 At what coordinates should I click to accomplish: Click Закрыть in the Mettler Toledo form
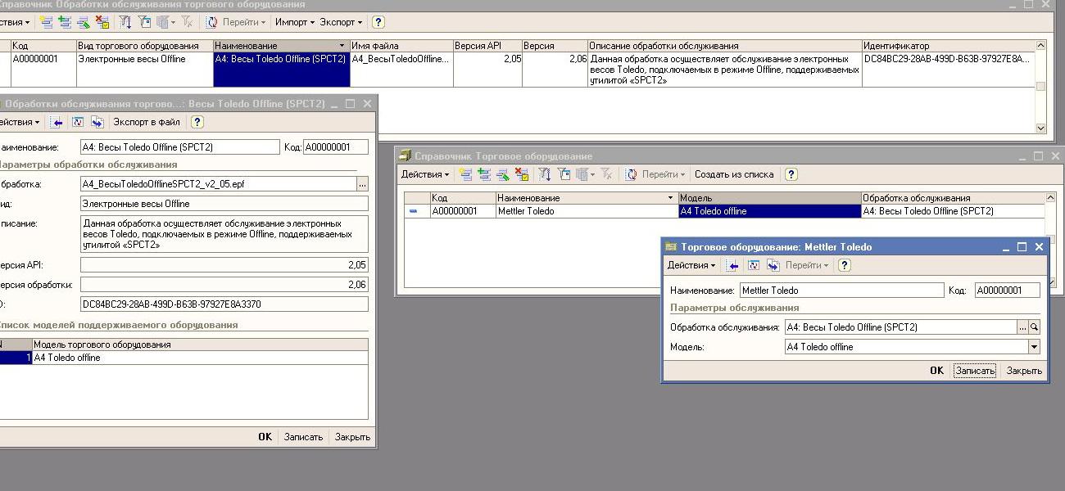pos(1024,371)
